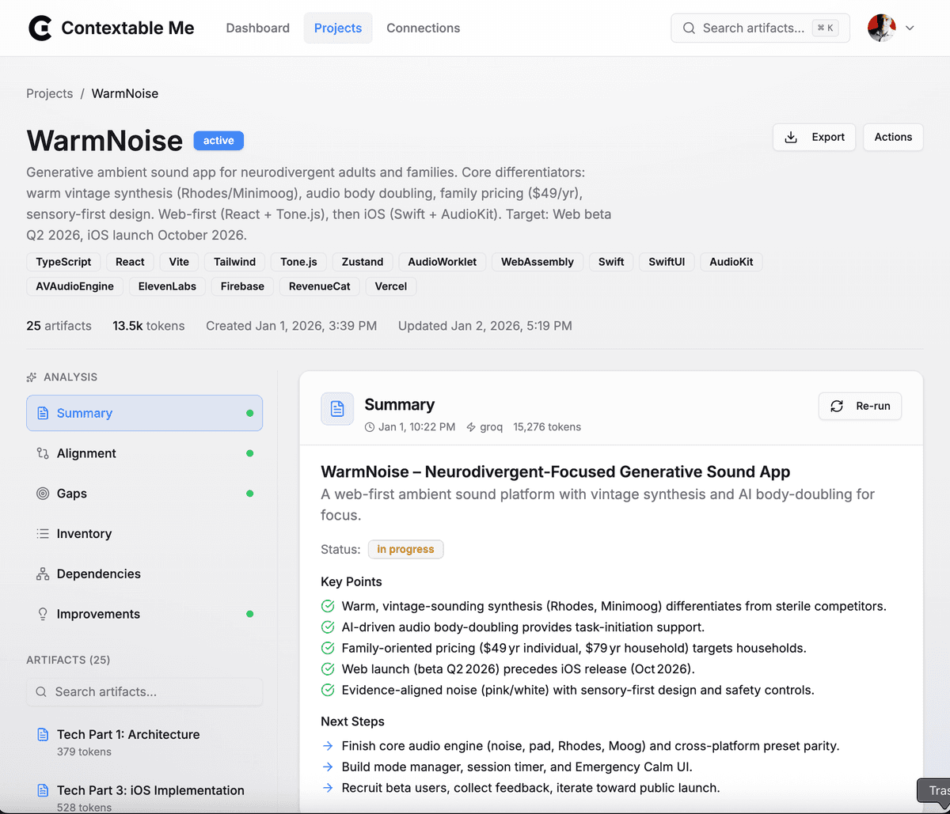
Task: Toggle the green indicator next to Improvements
Action: coord(251,614)
